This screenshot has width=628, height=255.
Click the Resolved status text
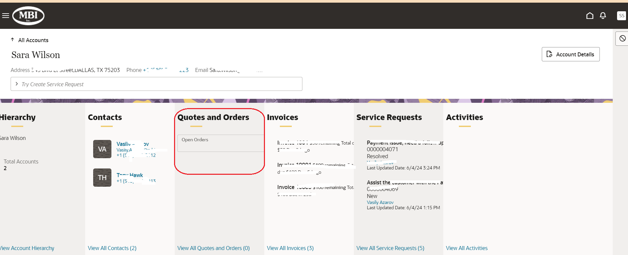point(377,157)
